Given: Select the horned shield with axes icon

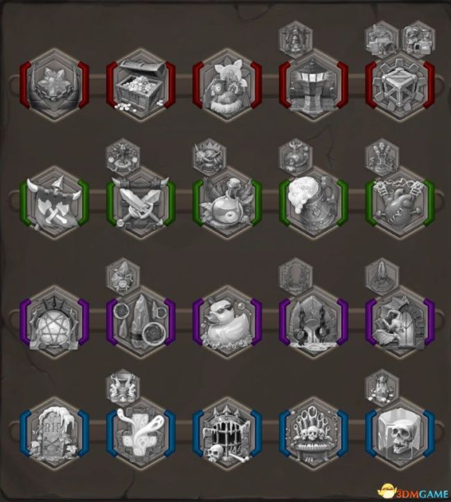Looking at the screenshot, I should coord(54,203).
